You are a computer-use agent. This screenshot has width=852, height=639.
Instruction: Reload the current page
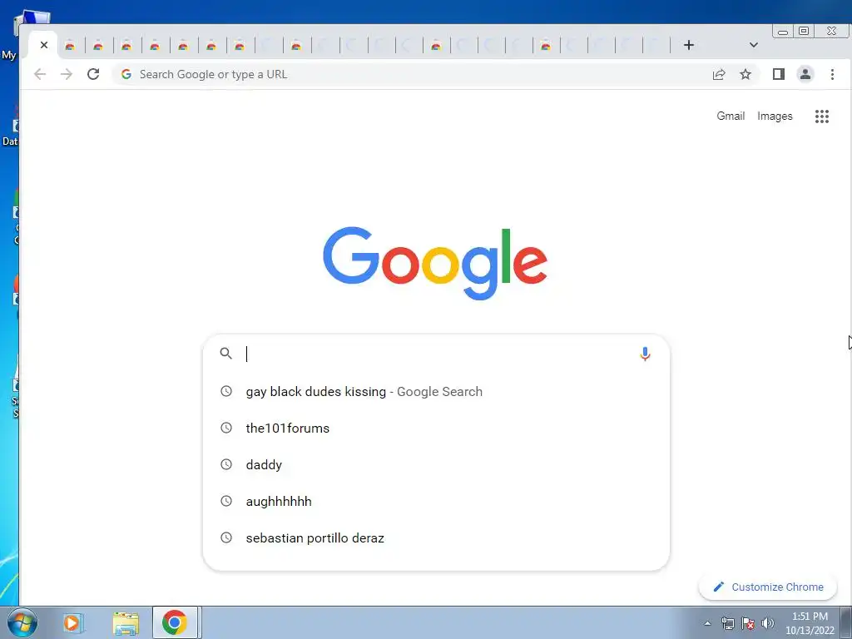[x=93, y=74]
